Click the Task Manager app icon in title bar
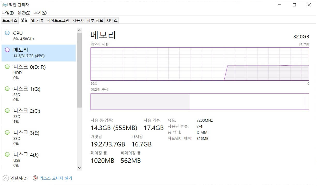317x186 pixels. (x=5, y=5)
